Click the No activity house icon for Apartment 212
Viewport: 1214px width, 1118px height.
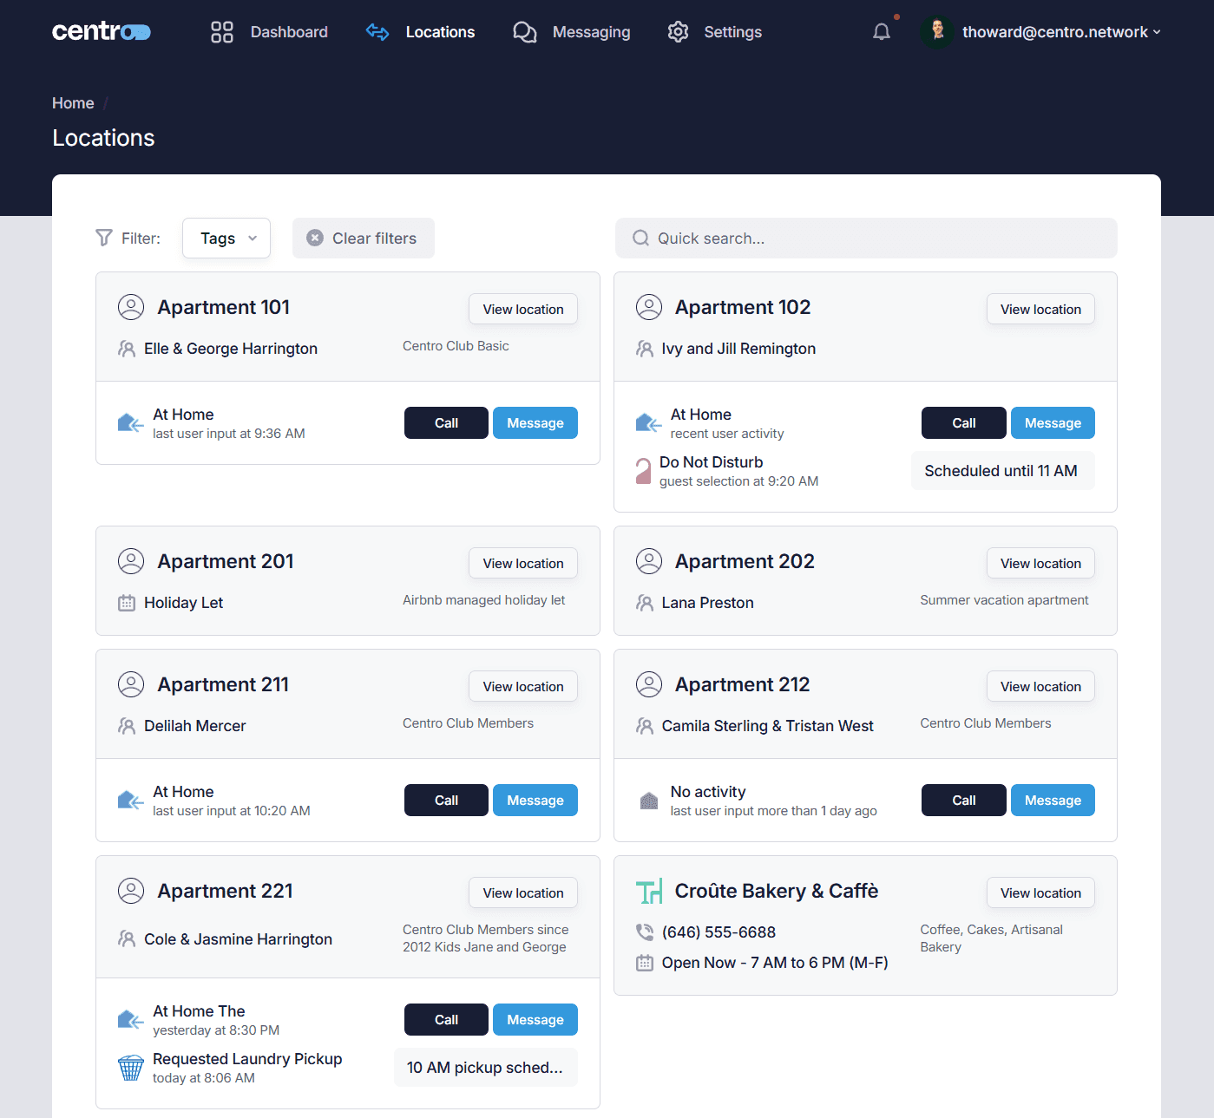[649, 801]
